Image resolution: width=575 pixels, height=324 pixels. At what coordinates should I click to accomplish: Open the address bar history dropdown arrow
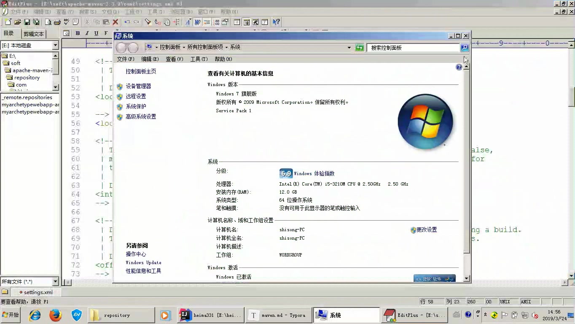[x=349, y=48]
